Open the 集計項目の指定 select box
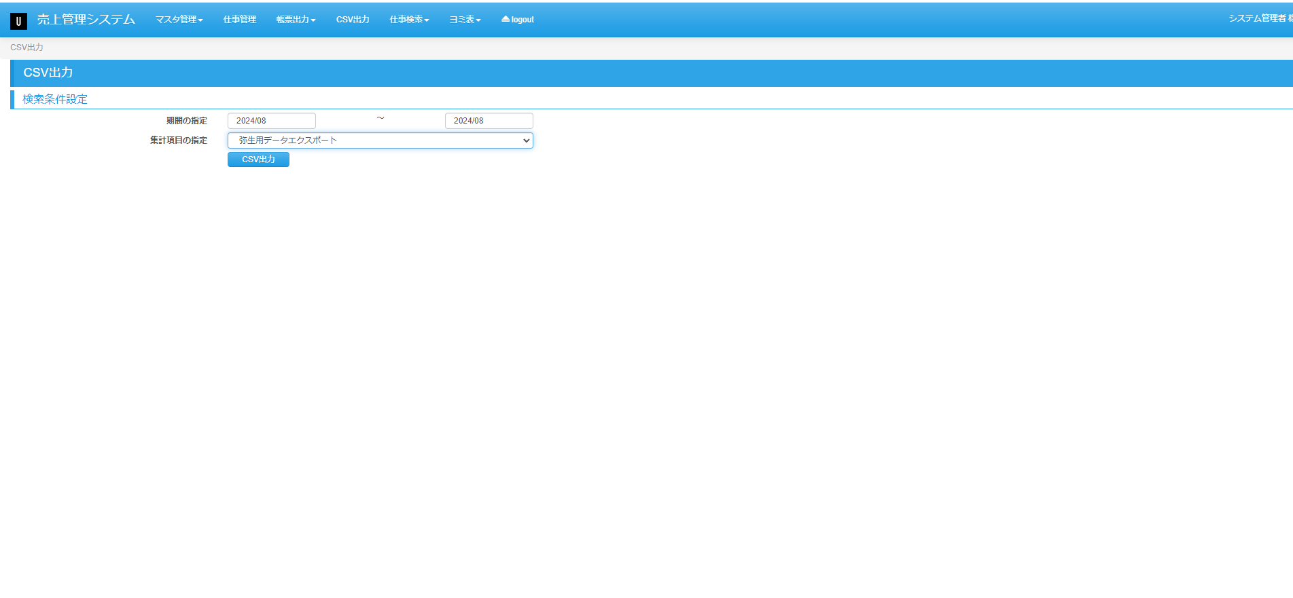Screen dimensions: 1293x598 pyautogui.click(x=380, y=141)
